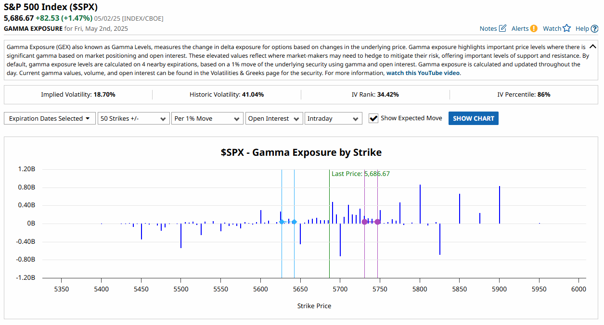This screenshot has height=325, width=604.
Task: Open the Open Interest dropdown
Action: coord(274,118)
